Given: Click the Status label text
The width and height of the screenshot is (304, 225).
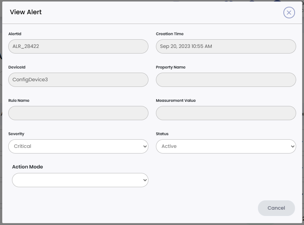Looking at the screenshot, I should [x=162, y=134].
